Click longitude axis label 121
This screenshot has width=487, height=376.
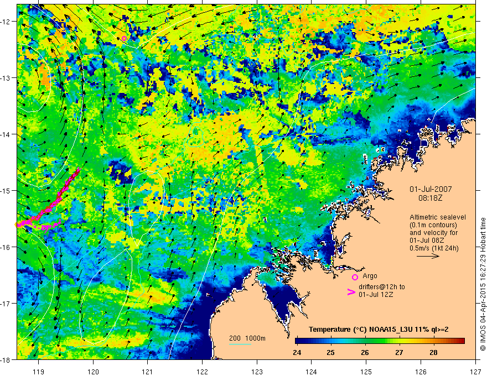coord(148,372)
